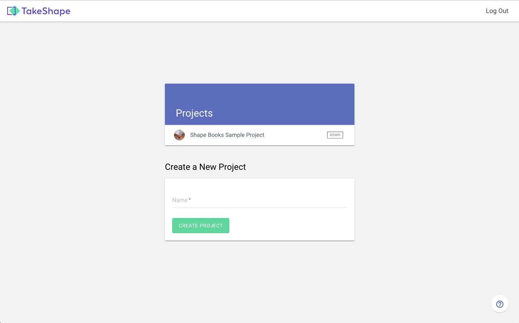Open the Shape Books Sample Project

(227, 135)
